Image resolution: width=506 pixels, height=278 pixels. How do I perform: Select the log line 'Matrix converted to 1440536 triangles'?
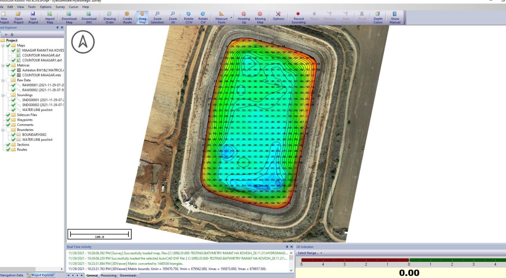(x=126, y=263)
